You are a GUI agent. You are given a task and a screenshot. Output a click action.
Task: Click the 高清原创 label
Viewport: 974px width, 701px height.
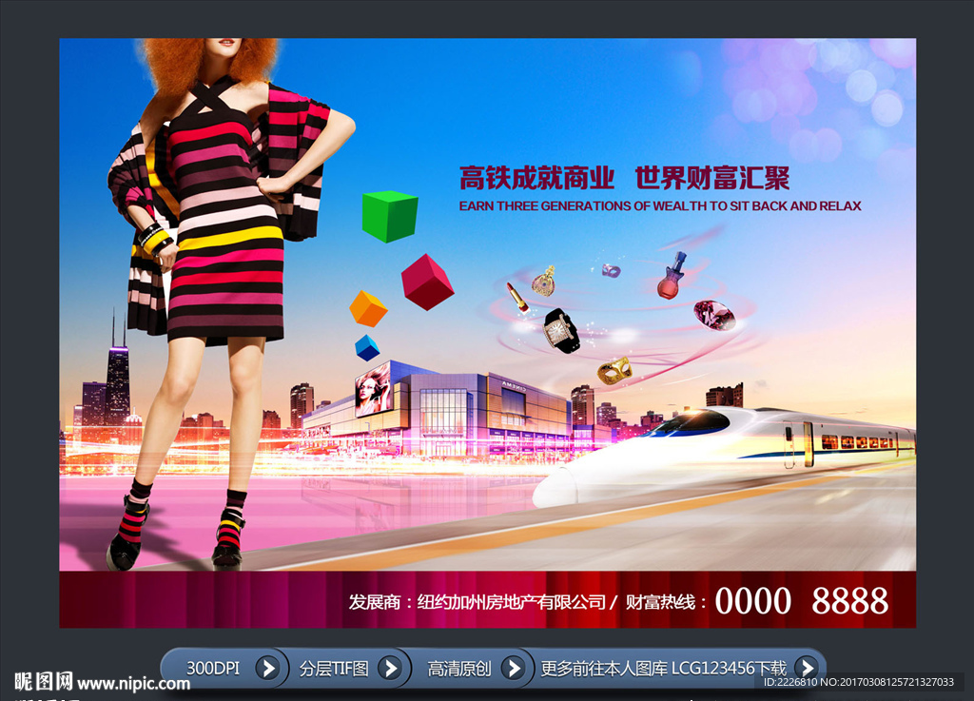tap(459, 668)
